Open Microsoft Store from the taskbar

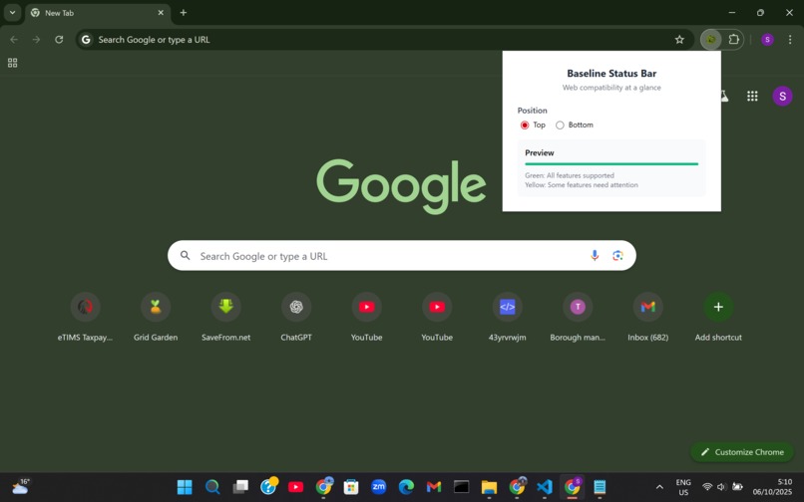[351, 487]
